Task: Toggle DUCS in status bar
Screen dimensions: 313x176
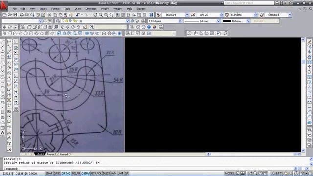Action: [106, 173]
